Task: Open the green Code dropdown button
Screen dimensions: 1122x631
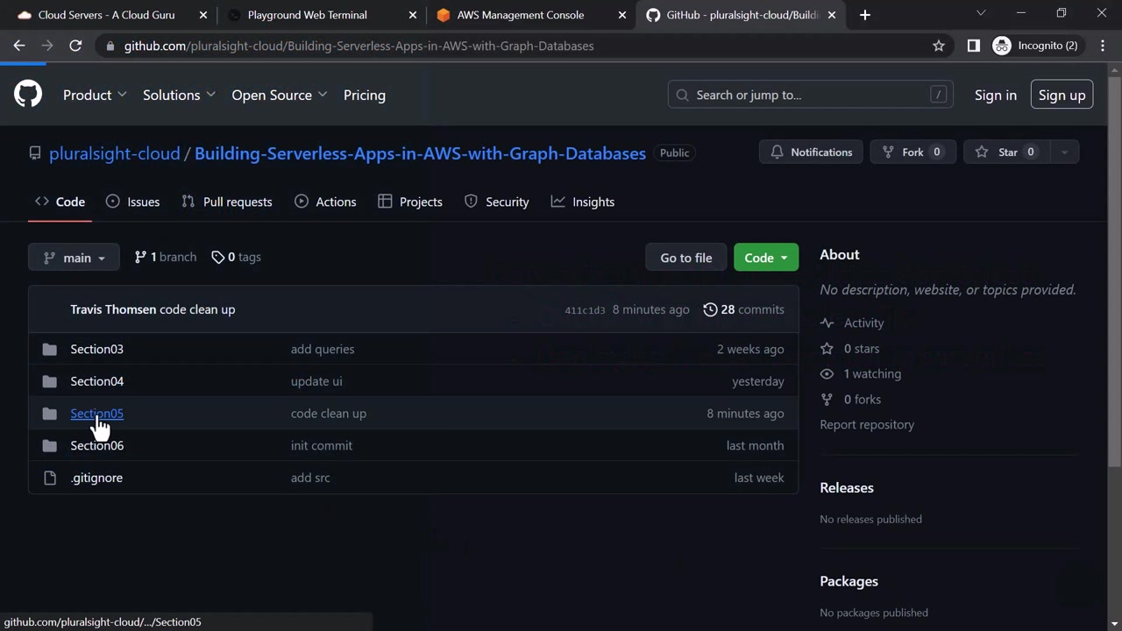Action: tap(765, 258)
